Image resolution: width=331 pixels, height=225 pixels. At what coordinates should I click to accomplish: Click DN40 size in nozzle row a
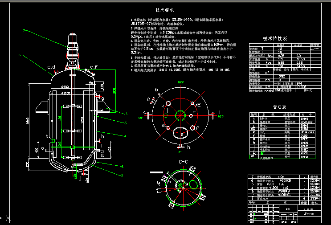tap(304, 119)
